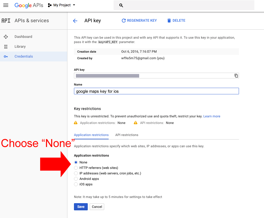Select the None radio option

click(76, 162)
